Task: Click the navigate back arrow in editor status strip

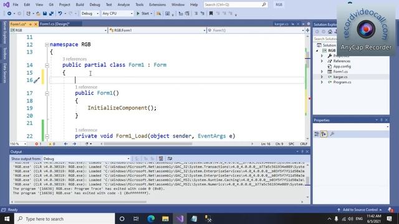Action: (x=66, y=144)
